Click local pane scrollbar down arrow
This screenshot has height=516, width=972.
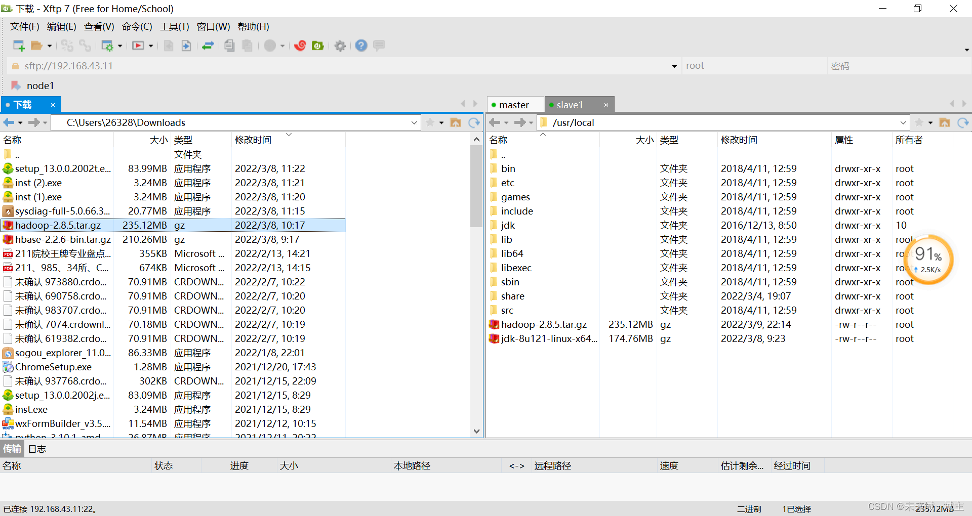476,431
